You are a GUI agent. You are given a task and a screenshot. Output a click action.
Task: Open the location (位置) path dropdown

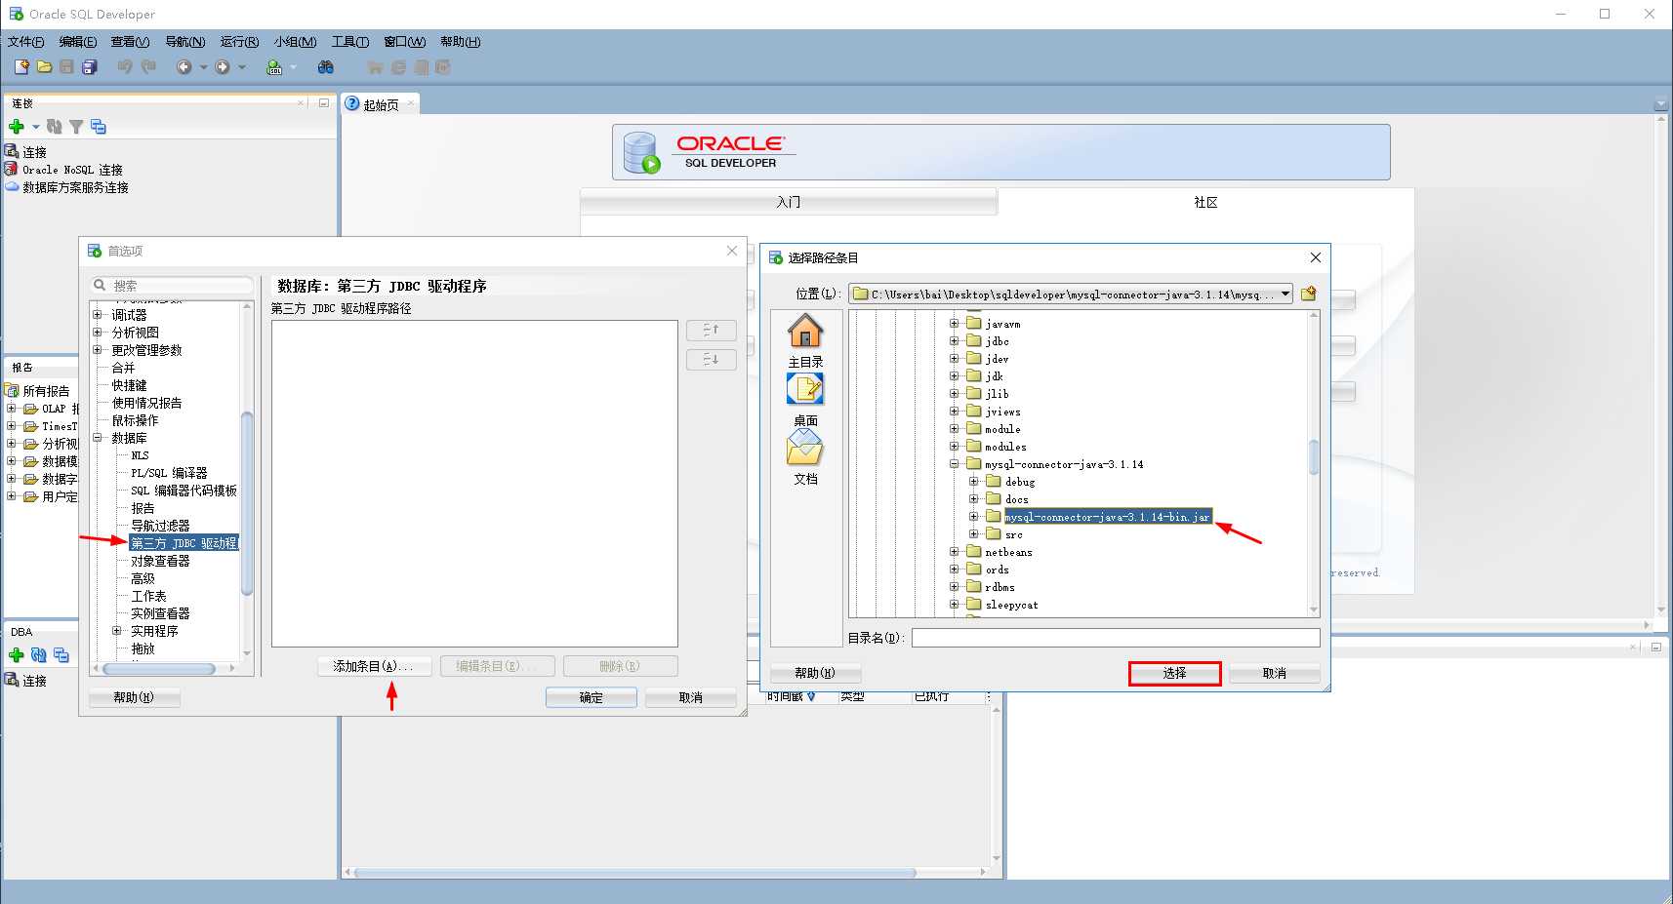pyautogui.click(x=1285, y=294)
